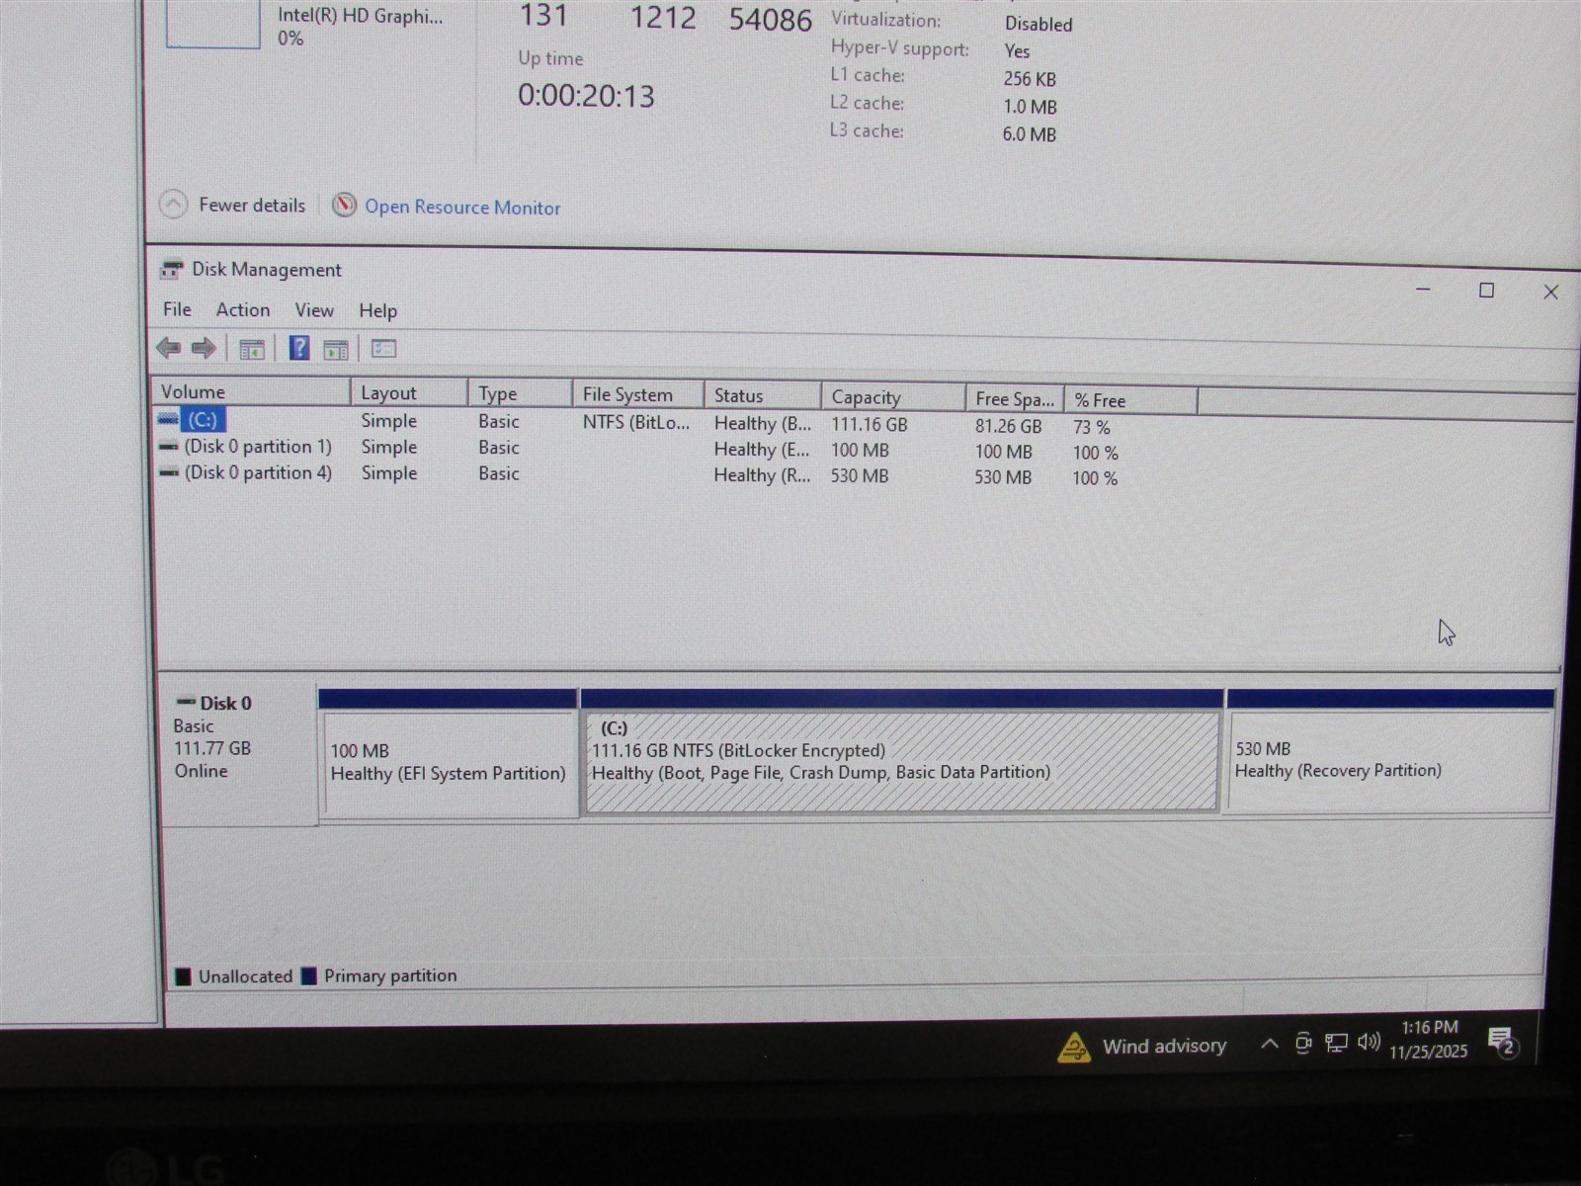Click the Open Resource Monitor link
Screen dimensions: 1581x1186
click(462, 208)
